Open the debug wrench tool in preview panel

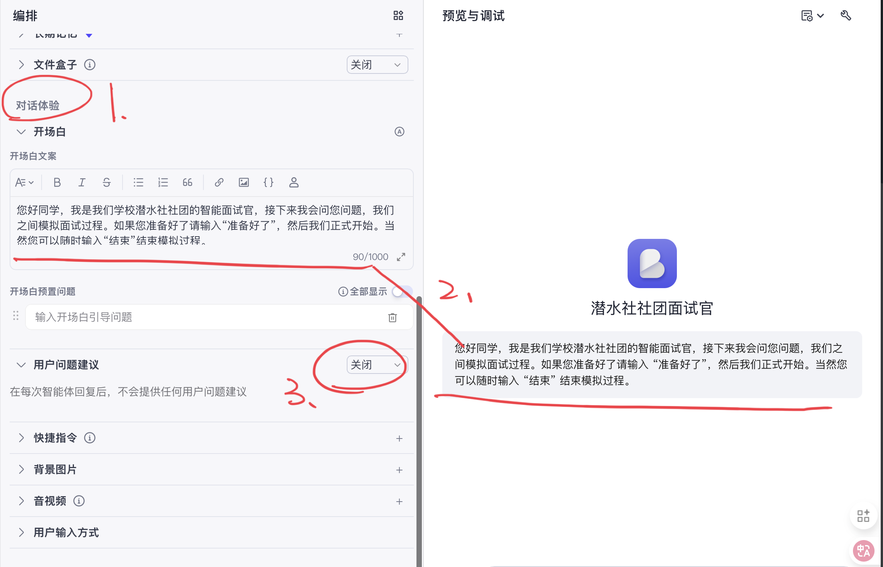[846, 16]
